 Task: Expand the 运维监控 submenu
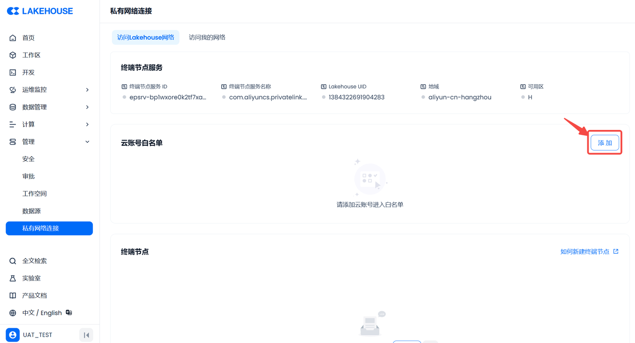coord(87,90)
